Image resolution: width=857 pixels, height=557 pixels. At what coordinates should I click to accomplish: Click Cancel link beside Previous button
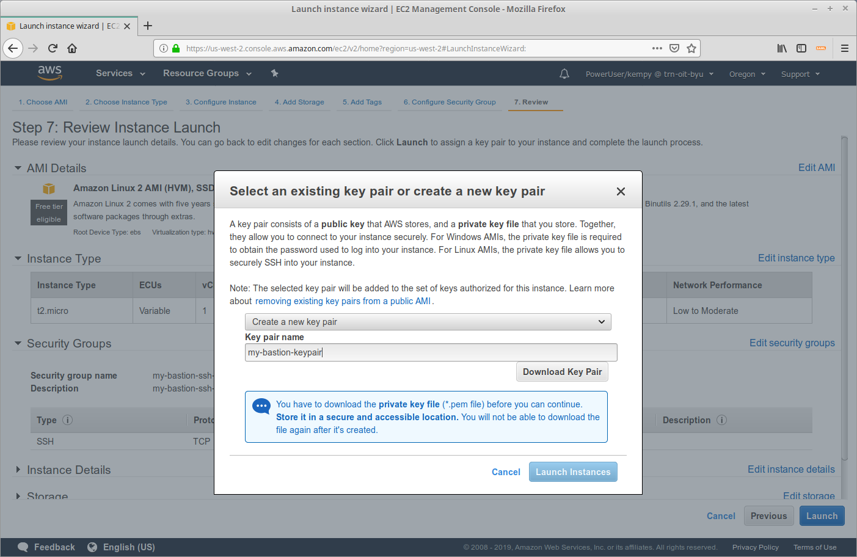tap(721, 516)
